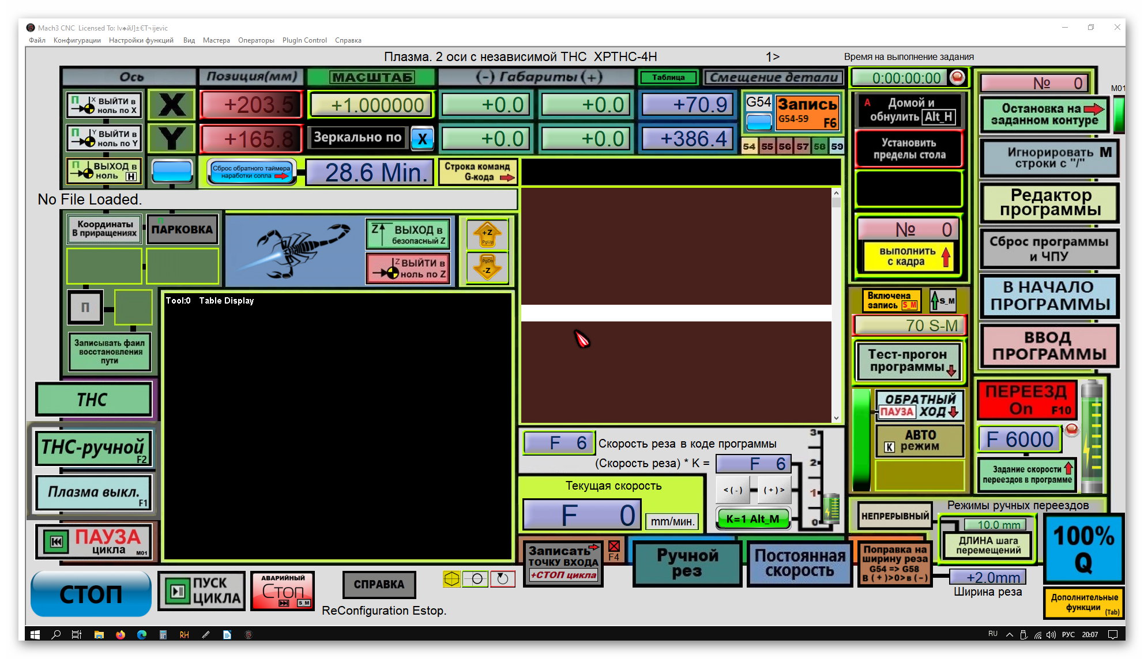Select G55 offset from fixture row
This screenshot has width=1144, height=659.
[767, 146]
